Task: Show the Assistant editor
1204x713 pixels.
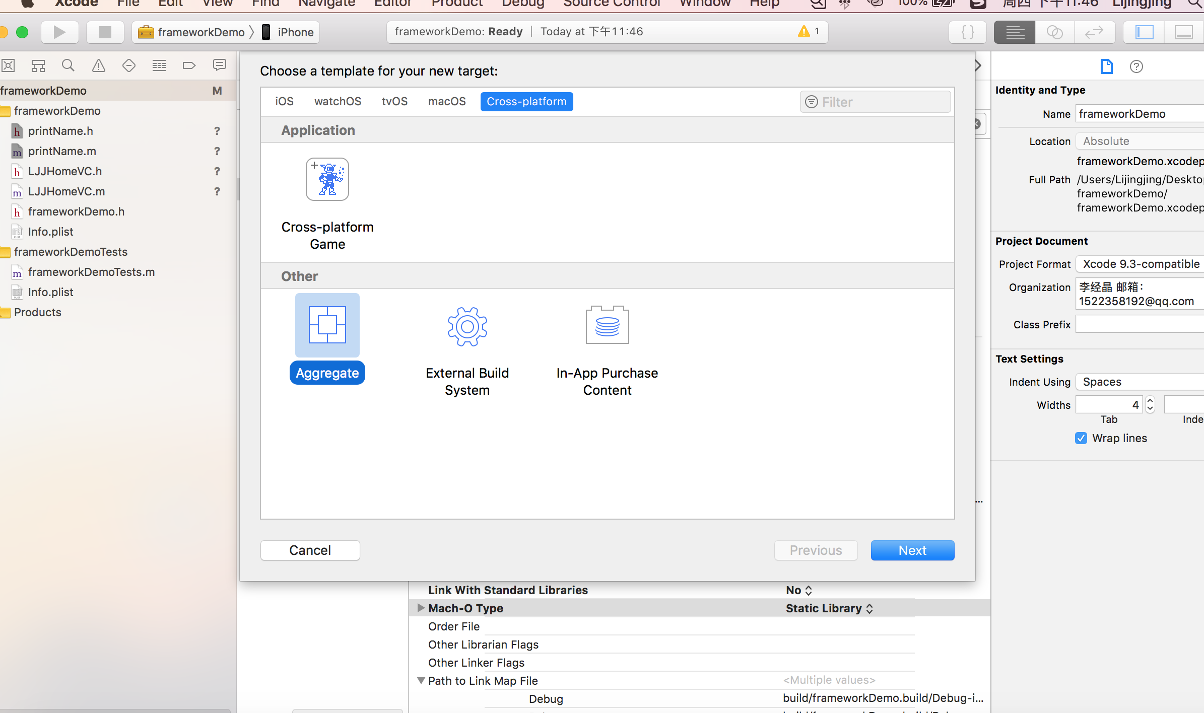Action: 1054,32
